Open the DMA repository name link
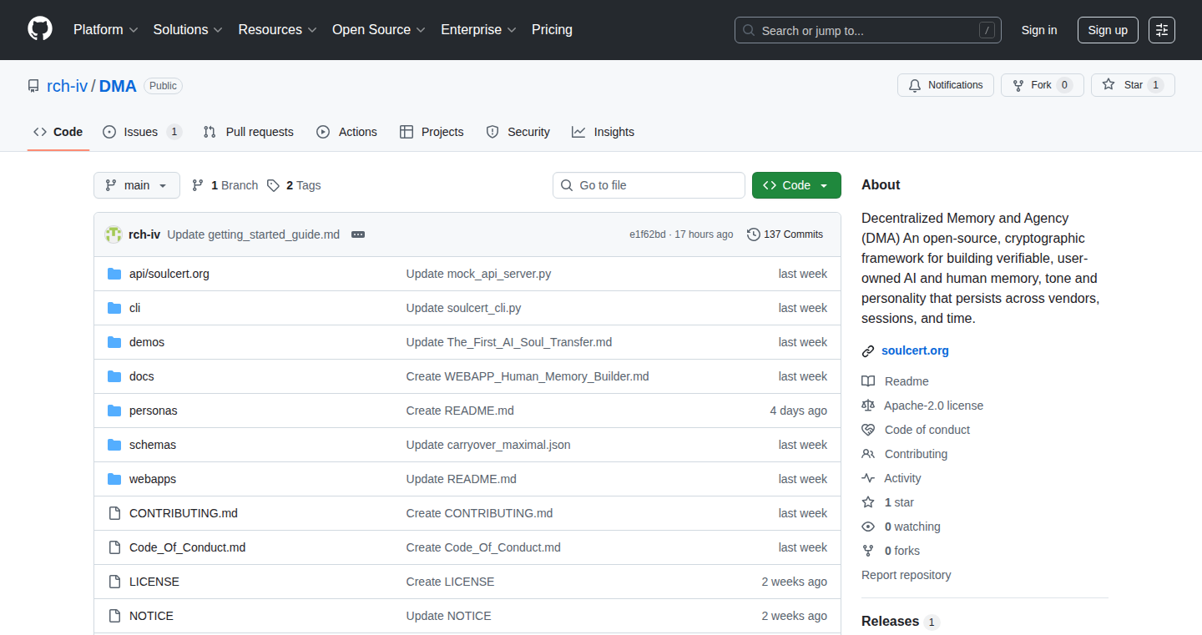Image resolution: width=1202 pixels, height=635 pixels. [118, 85]
